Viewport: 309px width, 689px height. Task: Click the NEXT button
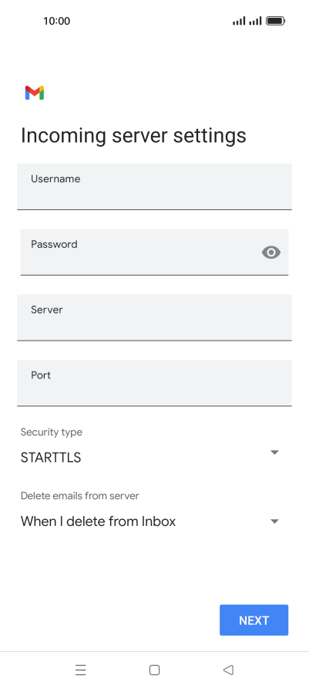coord(254,620)
